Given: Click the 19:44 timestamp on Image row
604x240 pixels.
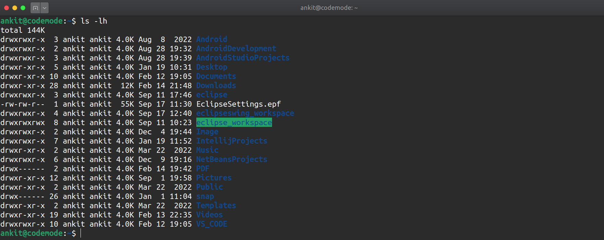Looking at the screenshot, I should click(x=181, y=132).
